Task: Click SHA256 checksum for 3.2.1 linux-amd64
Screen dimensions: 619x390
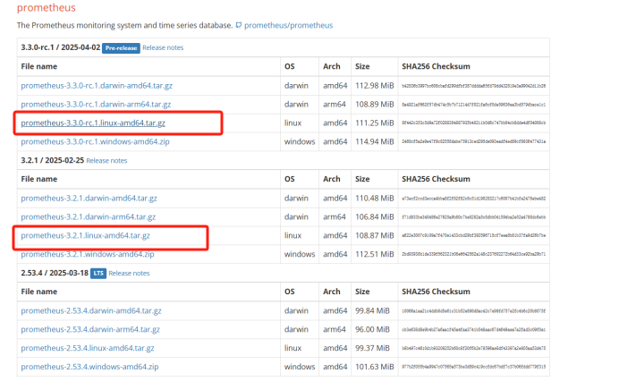Action: pos(474,235)
